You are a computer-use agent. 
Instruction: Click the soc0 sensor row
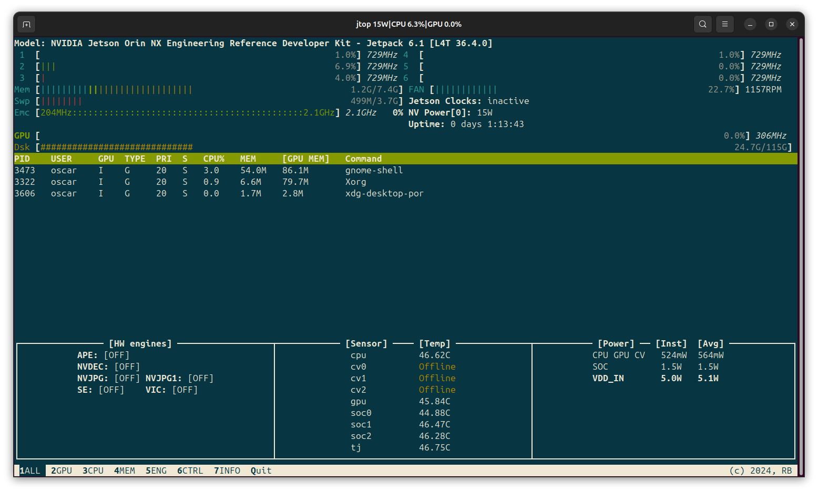click(401, 413)
